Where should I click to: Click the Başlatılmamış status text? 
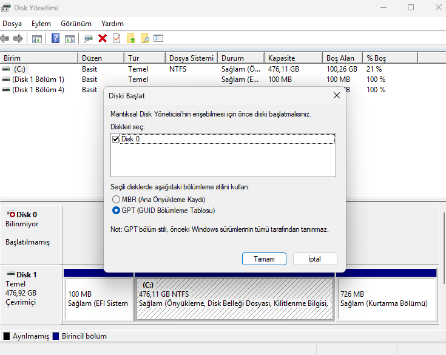[27, 242]
